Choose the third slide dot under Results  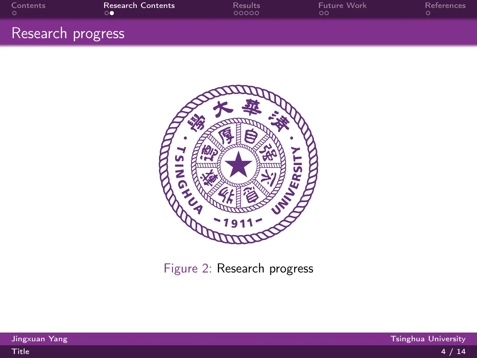tap(246, 13)
